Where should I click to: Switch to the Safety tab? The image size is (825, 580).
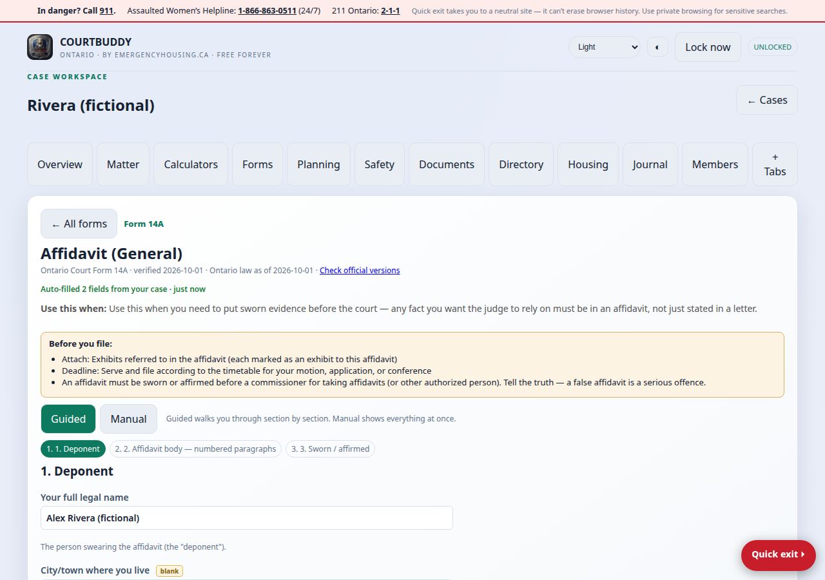coord(380,164)
